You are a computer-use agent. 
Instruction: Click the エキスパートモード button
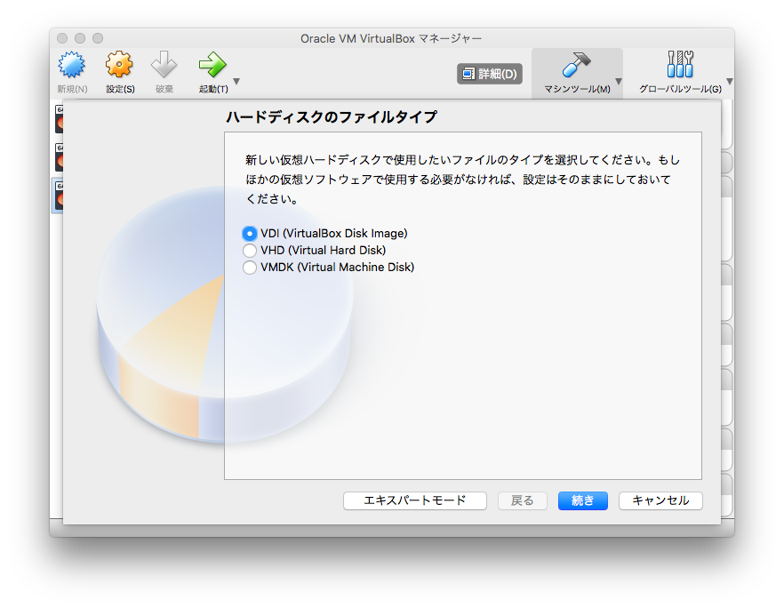[414, 500]
